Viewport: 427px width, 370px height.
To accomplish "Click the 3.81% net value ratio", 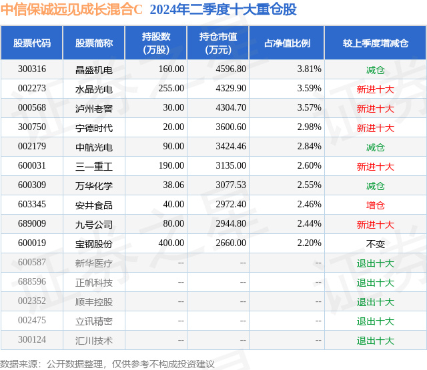I will pos(310,69).
